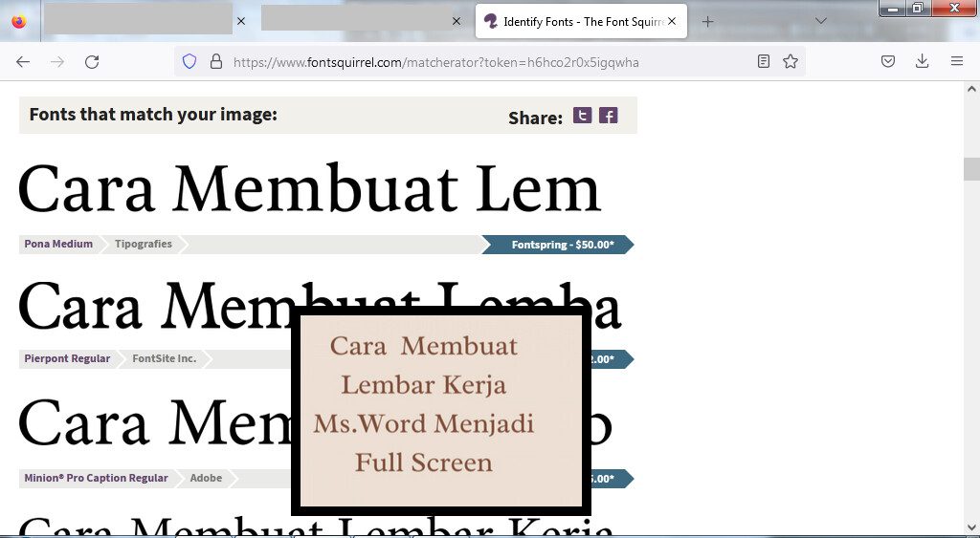This screenshot has height=538, width=980.
Task: Open the FontSite Inc. foundry link
Action: [165, 359]
